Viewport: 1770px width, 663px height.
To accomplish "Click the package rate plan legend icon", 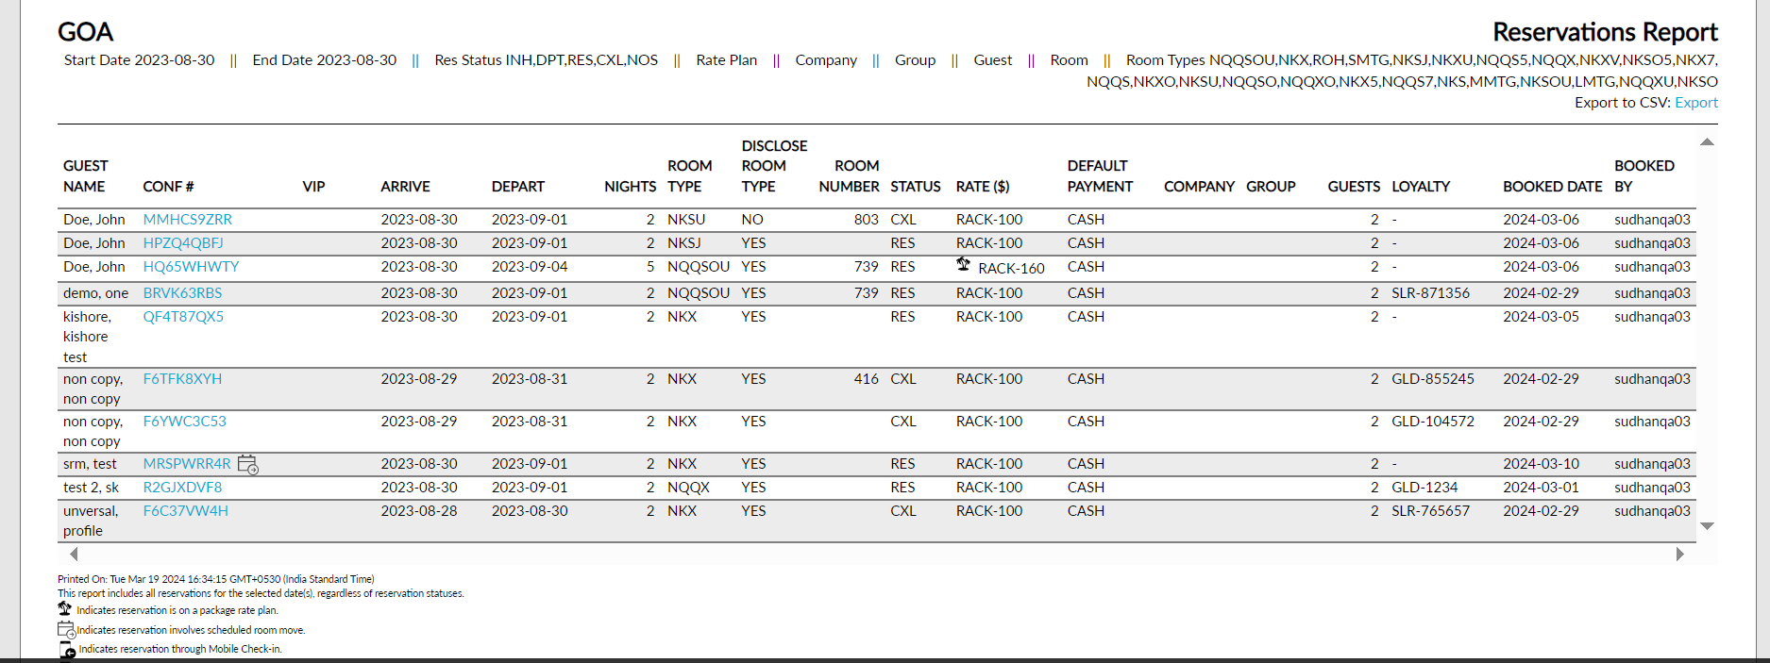I will coord(64,609).
